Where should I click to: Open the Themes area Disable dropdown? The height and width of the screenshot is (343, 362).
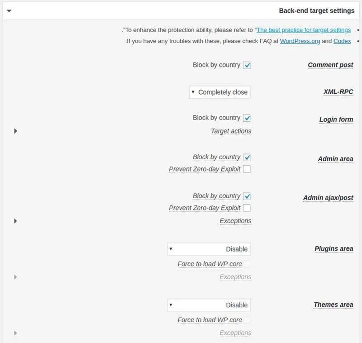point(209,305)
